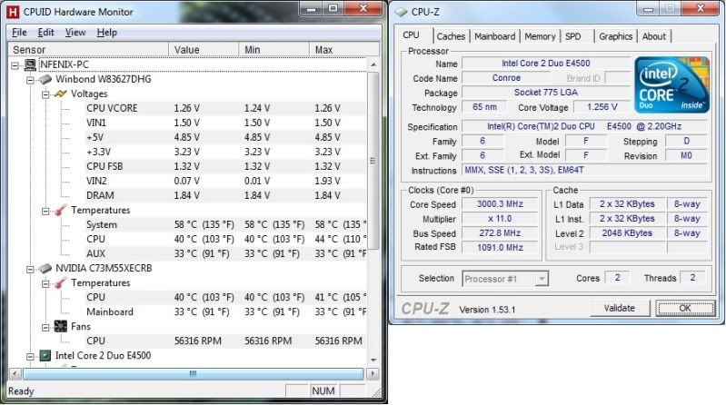
Task: Click the Validate button
Action: (620, 308)
